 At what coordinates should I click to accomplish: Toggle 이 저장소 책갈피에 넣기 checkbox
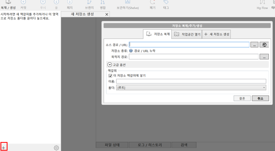coord(110,75)
